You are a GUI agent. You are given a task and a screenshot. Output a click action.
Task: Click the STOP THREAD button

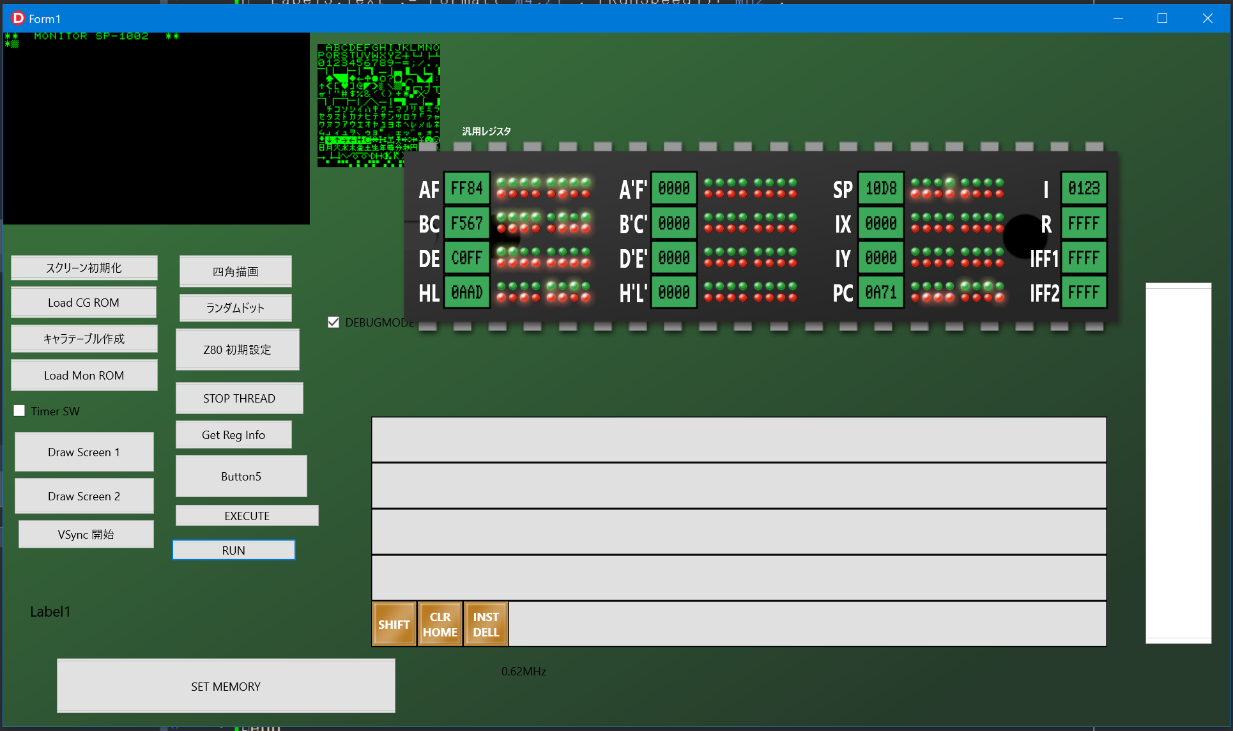[239, 397]
